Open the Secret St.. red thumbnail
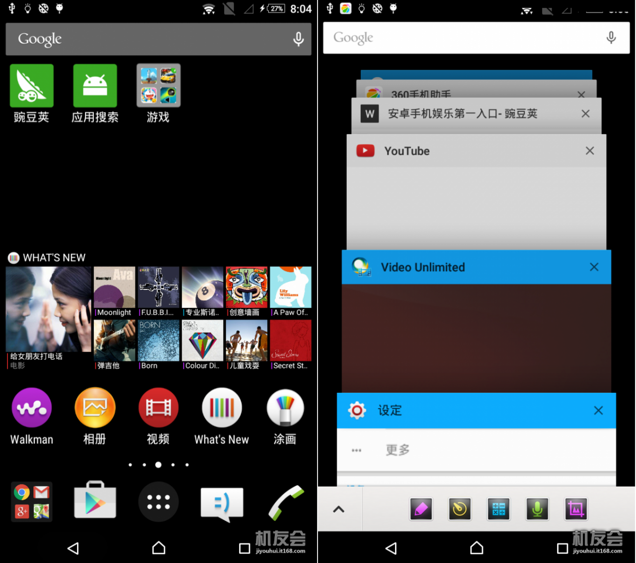Screen dimensions: 636x563 (291, 341)
